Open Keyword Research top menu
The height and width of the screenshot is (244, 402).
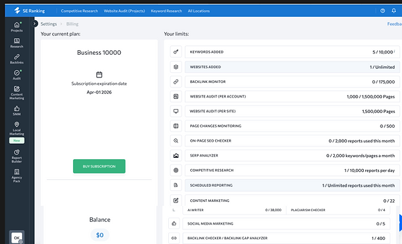(166, 11)
